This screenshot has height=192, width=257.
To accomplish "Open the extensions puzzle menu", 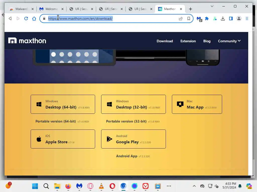I will pyautogui.click(x=207, y=18).
